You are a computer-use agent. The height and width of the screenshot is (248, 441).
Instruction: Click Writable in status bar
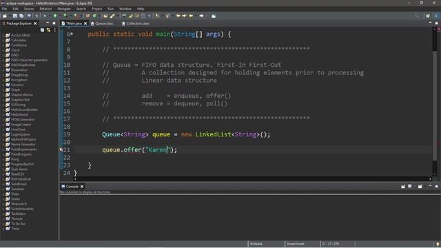pos(256,244)
